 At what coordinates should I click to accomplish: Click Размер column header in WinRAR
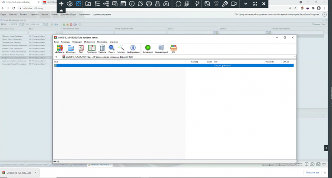pos(192,62)
